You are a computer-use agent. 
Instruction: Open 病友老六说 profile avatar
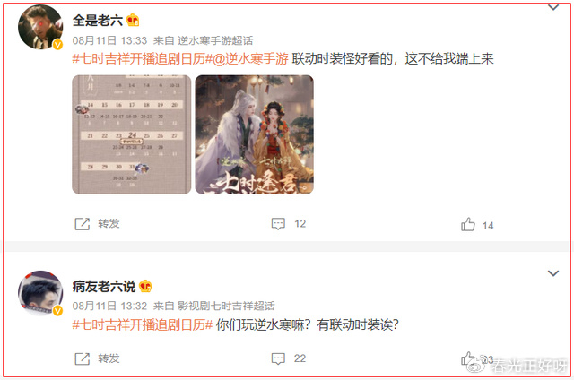click(x=40, y=293)
